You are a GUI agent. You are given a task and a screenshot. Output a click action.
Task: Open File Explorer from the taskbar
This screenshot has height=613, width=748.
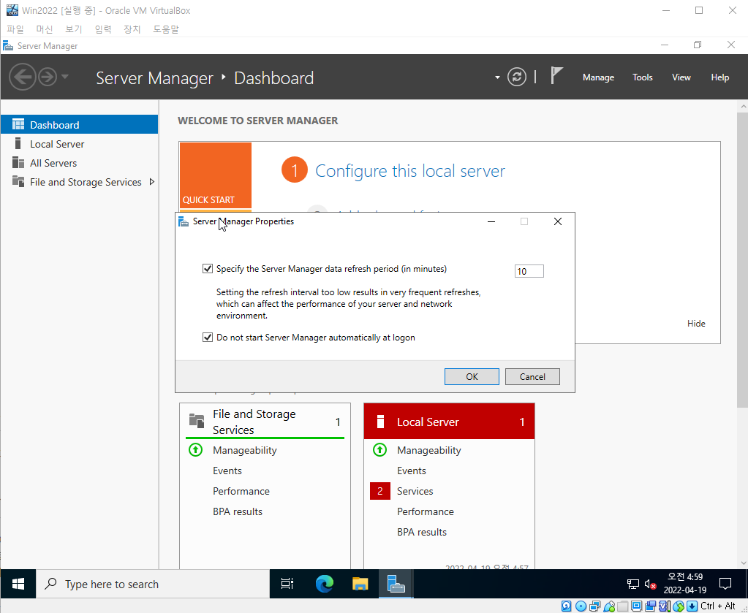pos(360,584)
